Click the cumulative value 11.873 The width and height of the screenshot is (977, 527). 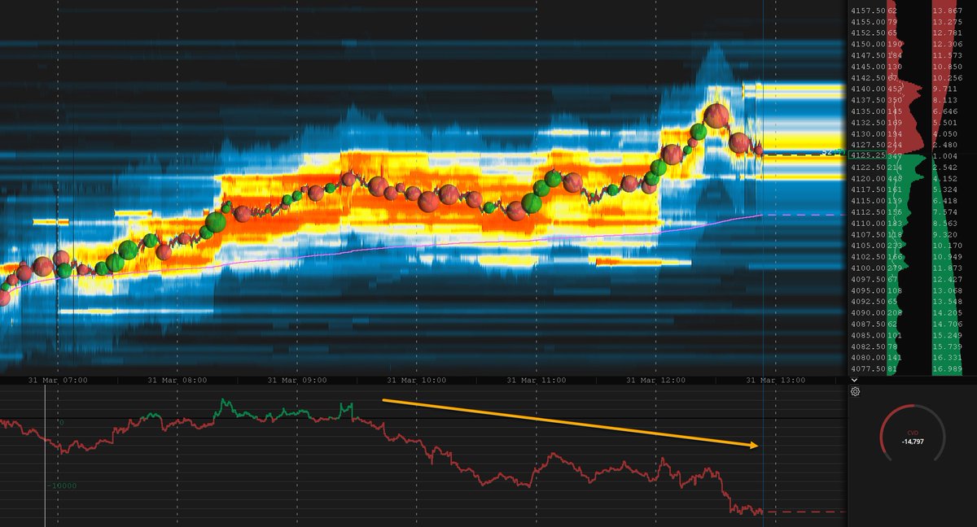click(x=947, y=268)
